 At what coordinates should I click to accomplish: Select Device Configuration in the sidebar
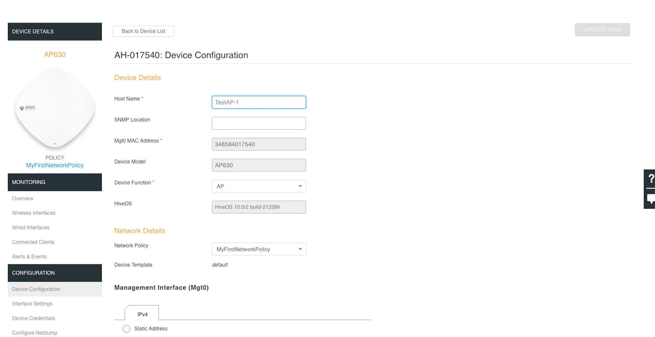coord(55,289)
